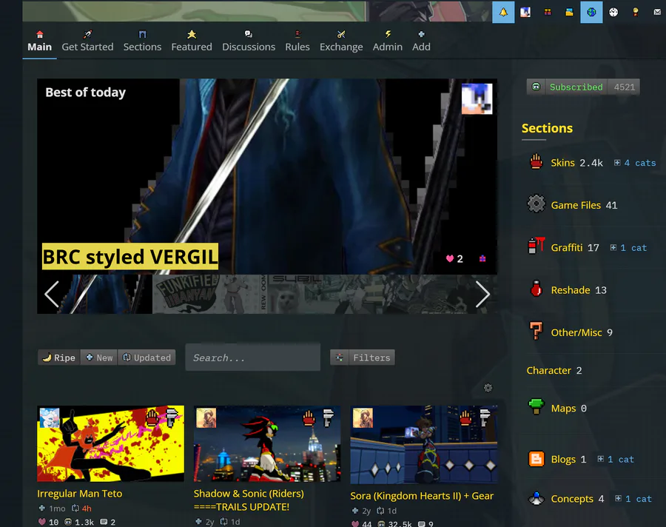The image size is (666, 527).
Task: Open the submitter avatar on the Sora card
Action: 363,417
